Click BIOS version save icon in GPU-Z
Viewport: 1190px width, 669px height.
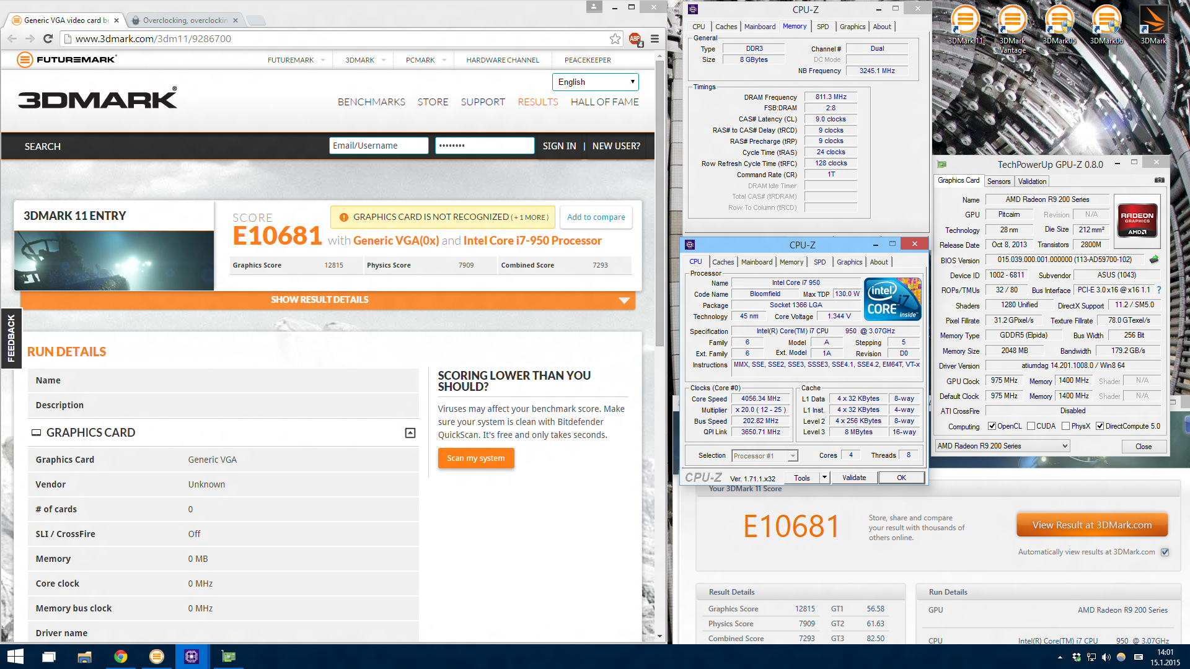1154,260
